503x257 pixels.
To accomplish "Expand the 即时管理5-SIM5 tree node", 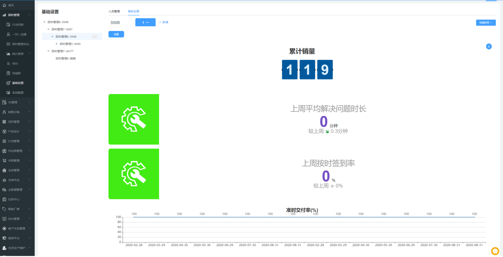I will point(57,44).
